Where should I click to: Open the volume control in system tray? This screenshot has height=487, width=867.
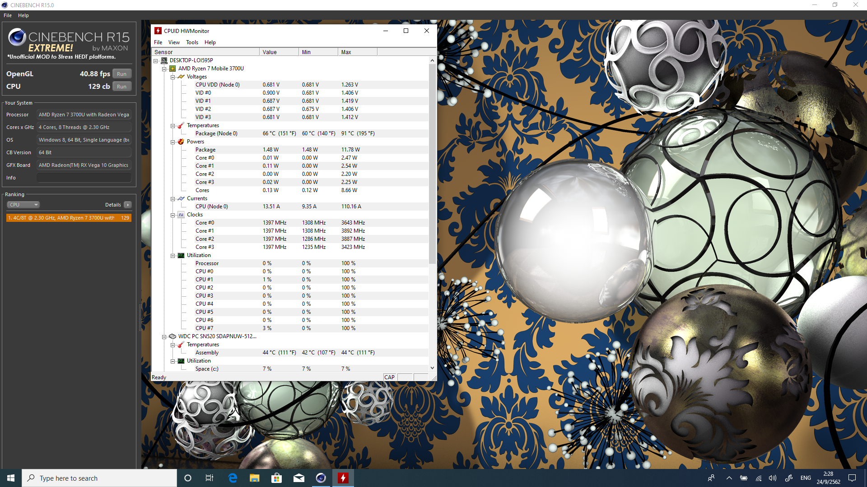point(773,478)
